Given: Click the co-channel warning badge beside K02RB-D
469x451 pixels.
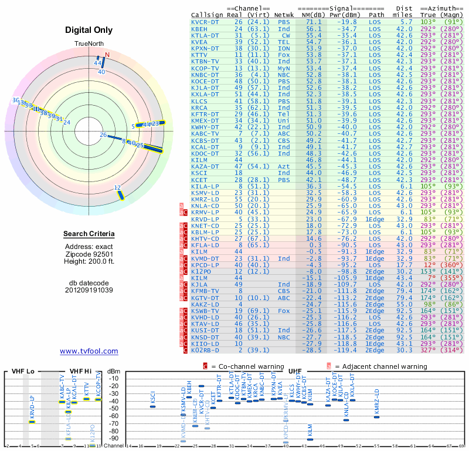Looking at the screenshot, I should pos(185,350).
